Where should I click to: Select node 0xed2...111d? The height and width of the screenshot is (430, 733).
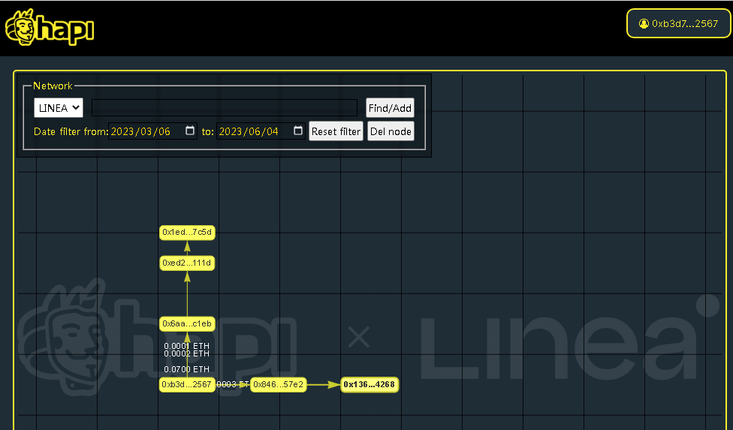click(x=187, y=263)
